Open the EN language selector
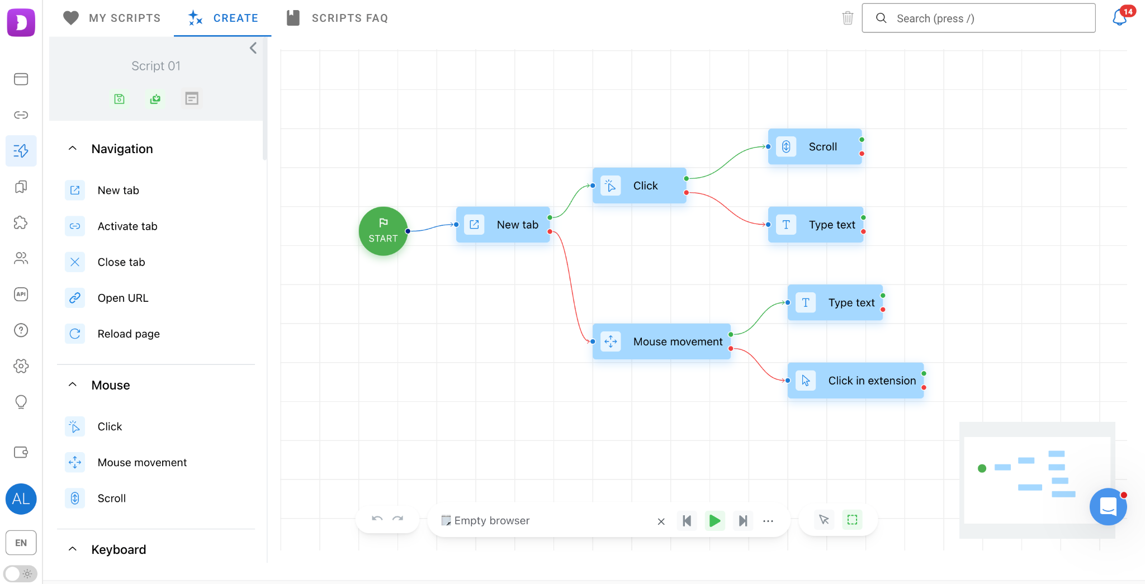The height and width of the screenshot is (584, 1145). pyautogui.click(x=21, y=543)
